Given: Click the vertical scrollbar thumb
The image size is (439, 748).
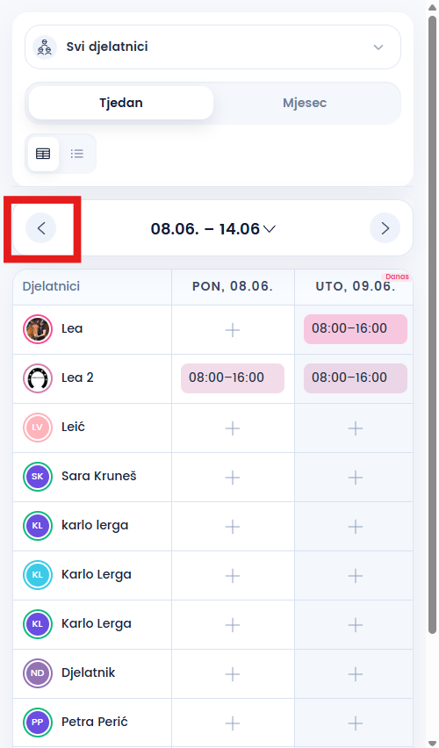Looking at the screenshot, I should click(x=432, y=324).
